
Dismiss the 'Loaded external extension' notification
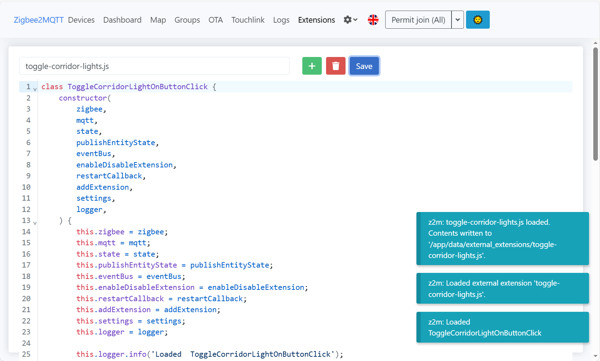click(503, 288)
